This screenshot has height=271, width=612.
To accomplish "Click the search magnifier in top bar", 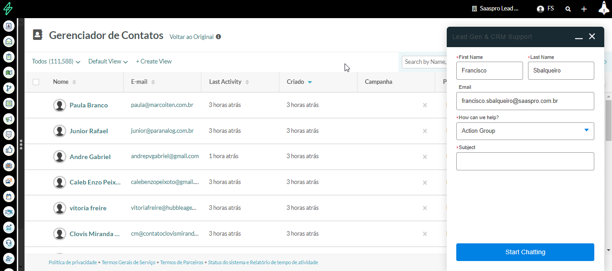I will click(568, 9).
